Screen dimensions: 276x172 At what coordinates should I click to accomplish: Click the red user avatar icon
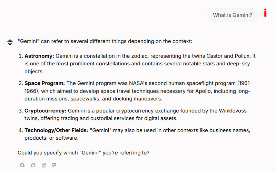[x=265, y=13]
